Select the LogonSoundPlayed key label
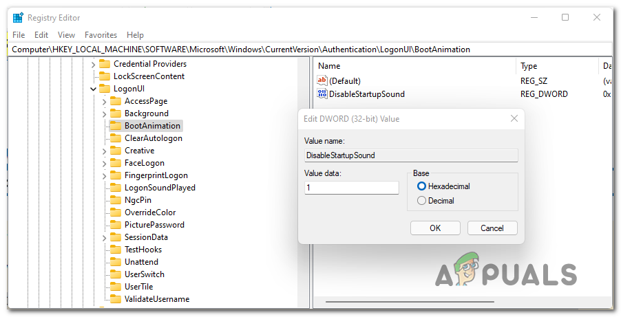 pos(160,188)
